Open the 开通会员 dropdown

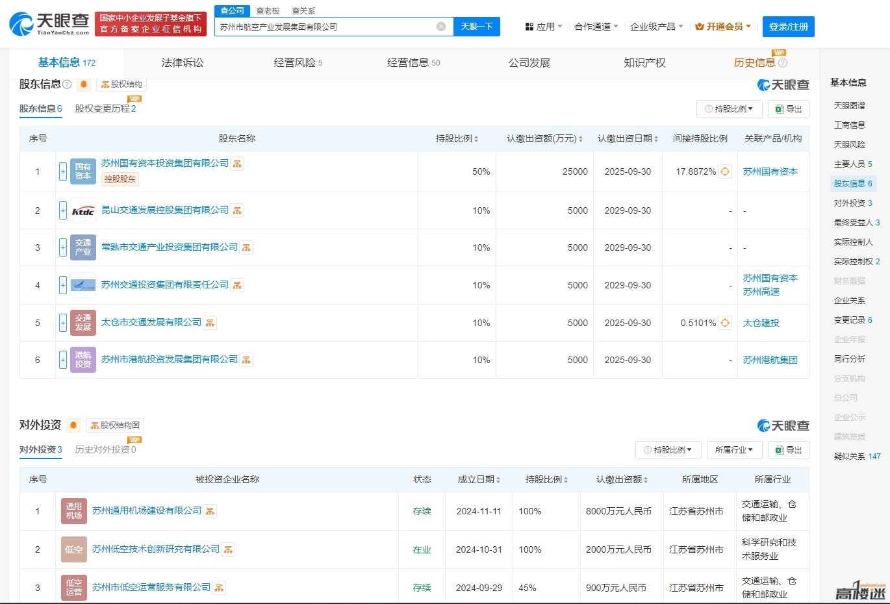pos(722,27)
